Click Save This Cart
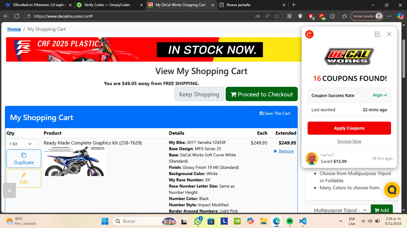The height and width of the screenshot is (228, 407). point(275,113)
